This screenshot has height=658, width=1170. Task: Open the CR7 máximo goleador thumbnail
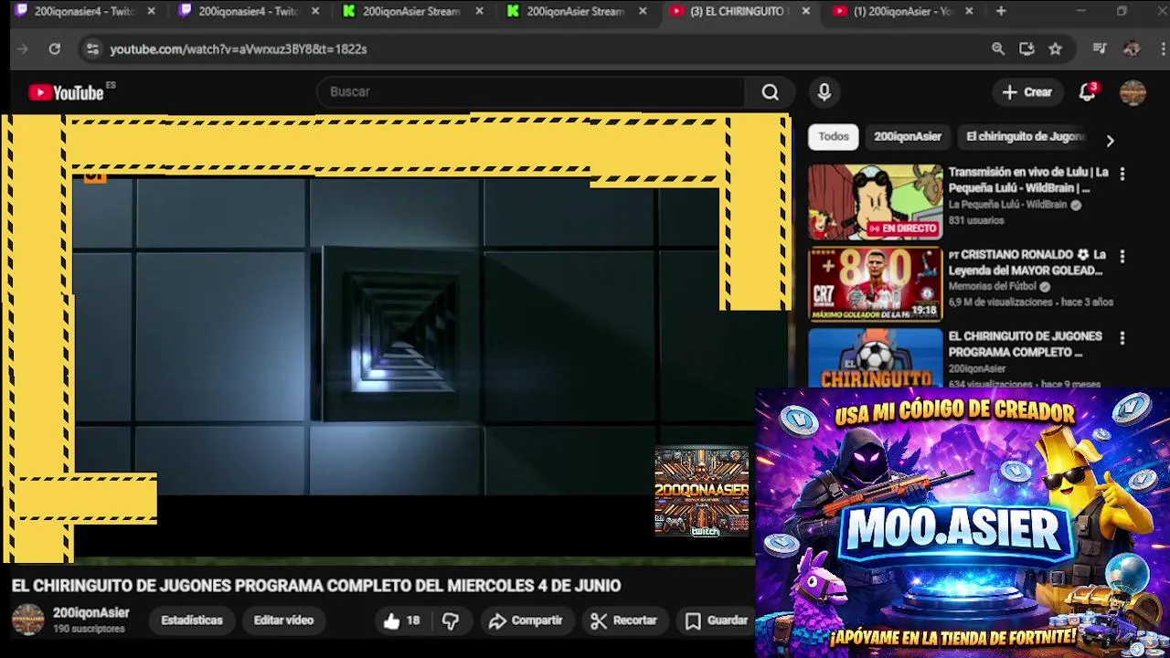click(875, 284)
